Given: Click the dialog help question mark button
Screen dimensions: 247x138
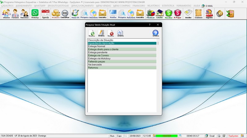Looking at the screenshot, I should tap(150, 25).
